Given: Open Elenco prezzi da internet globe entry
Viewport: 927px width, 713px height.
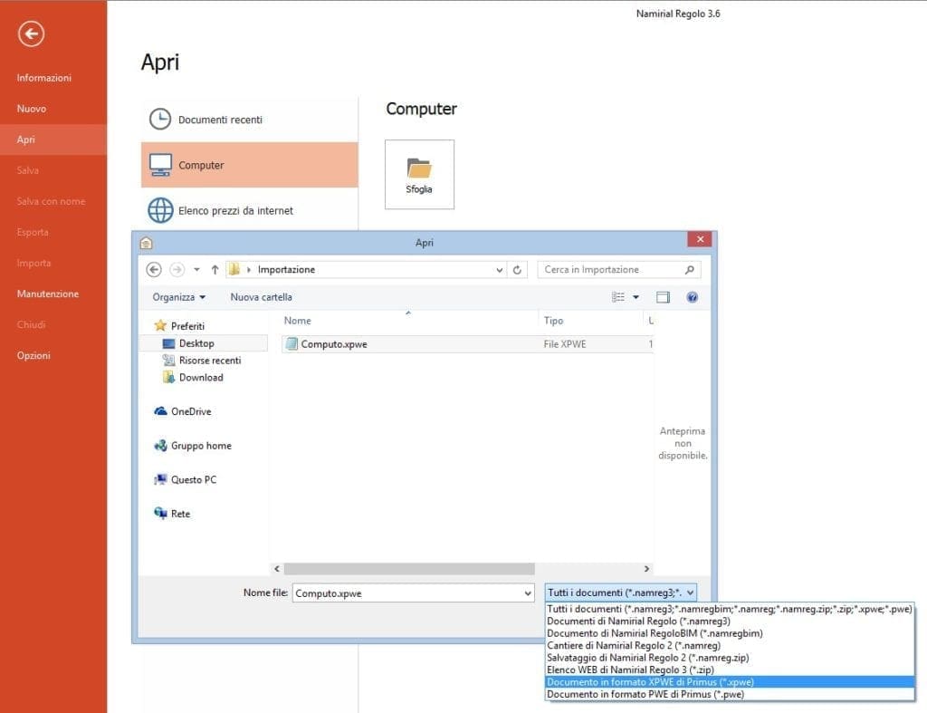Looking at the screenshot, I should tap(249, 211).
